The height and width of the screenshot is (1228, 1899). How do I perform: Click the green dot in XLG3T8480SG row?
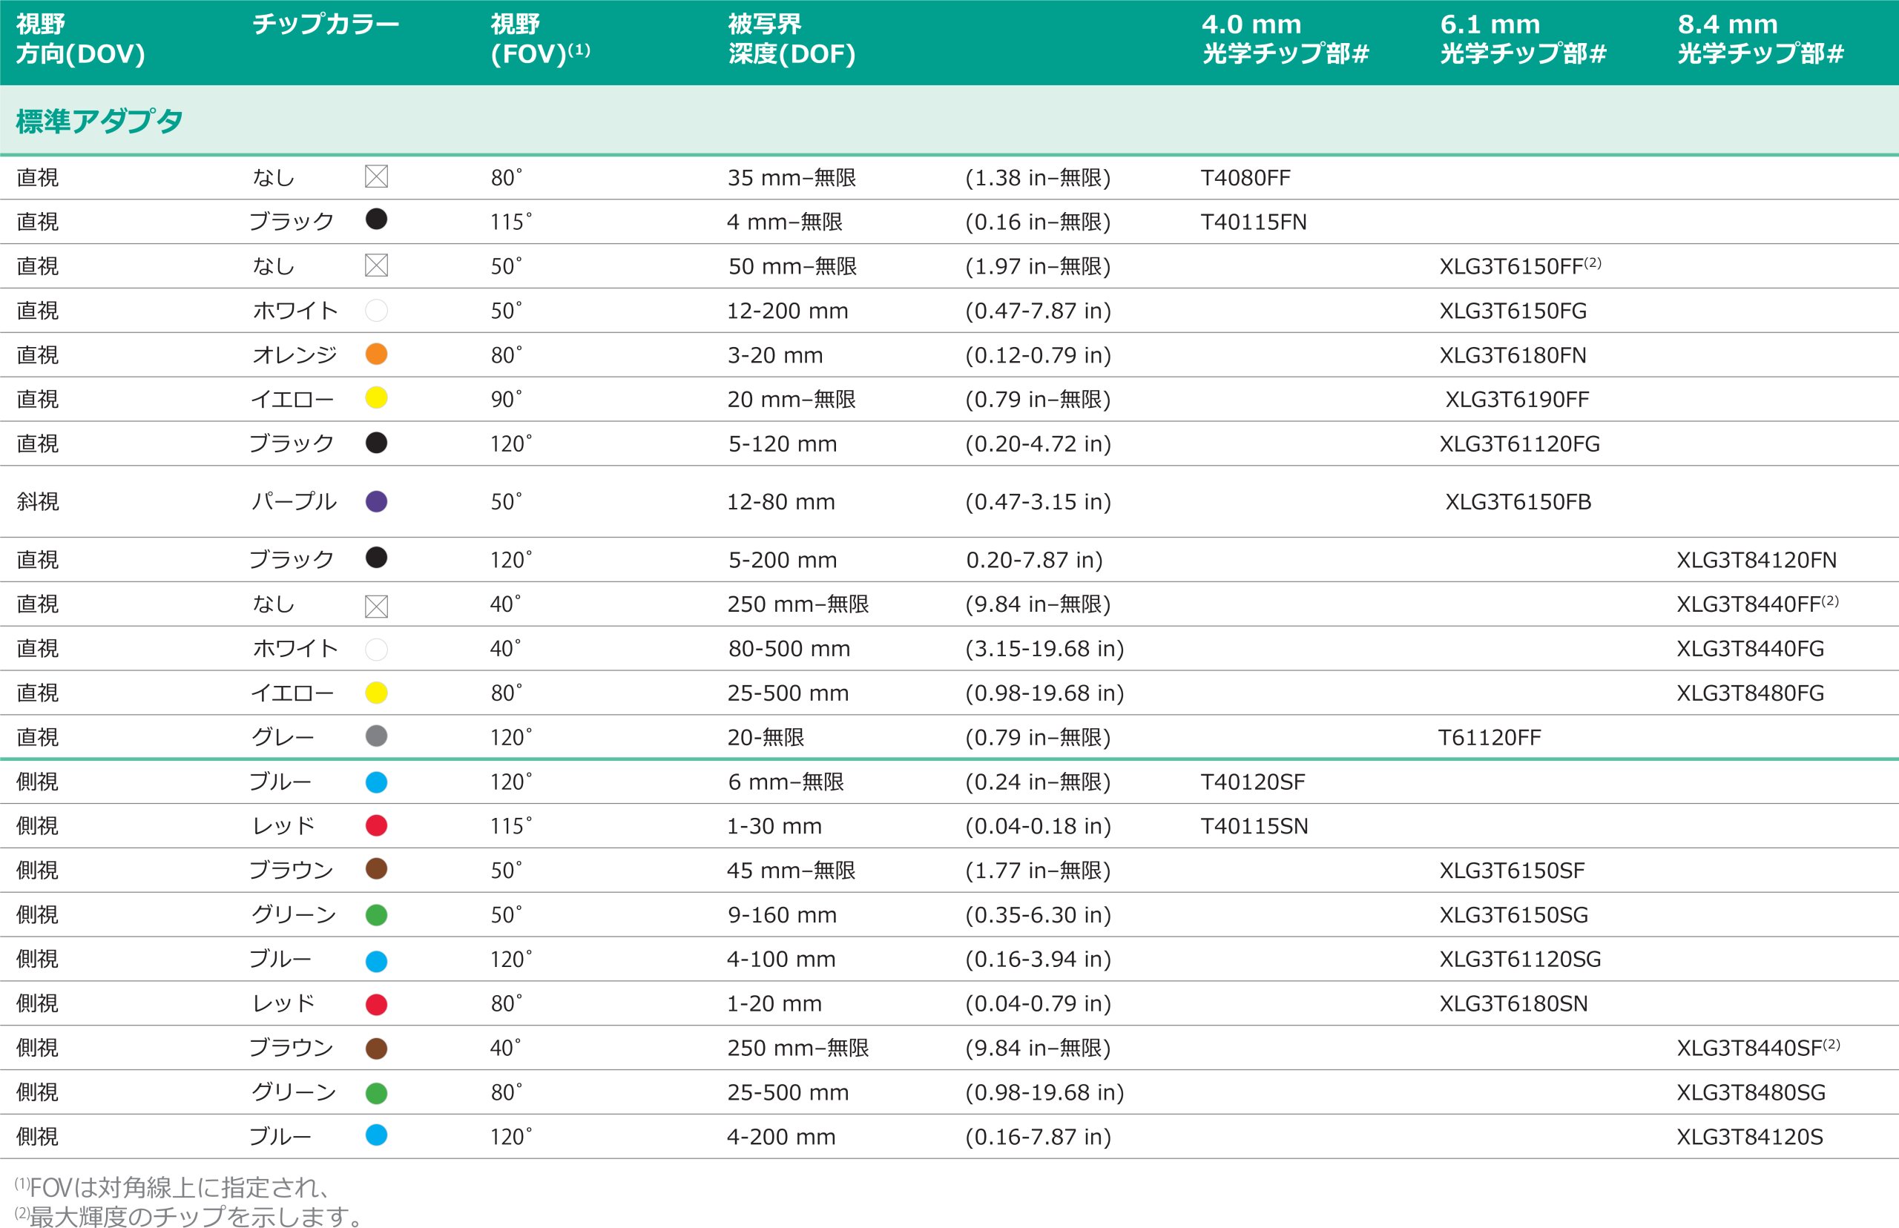[376, 1093]
